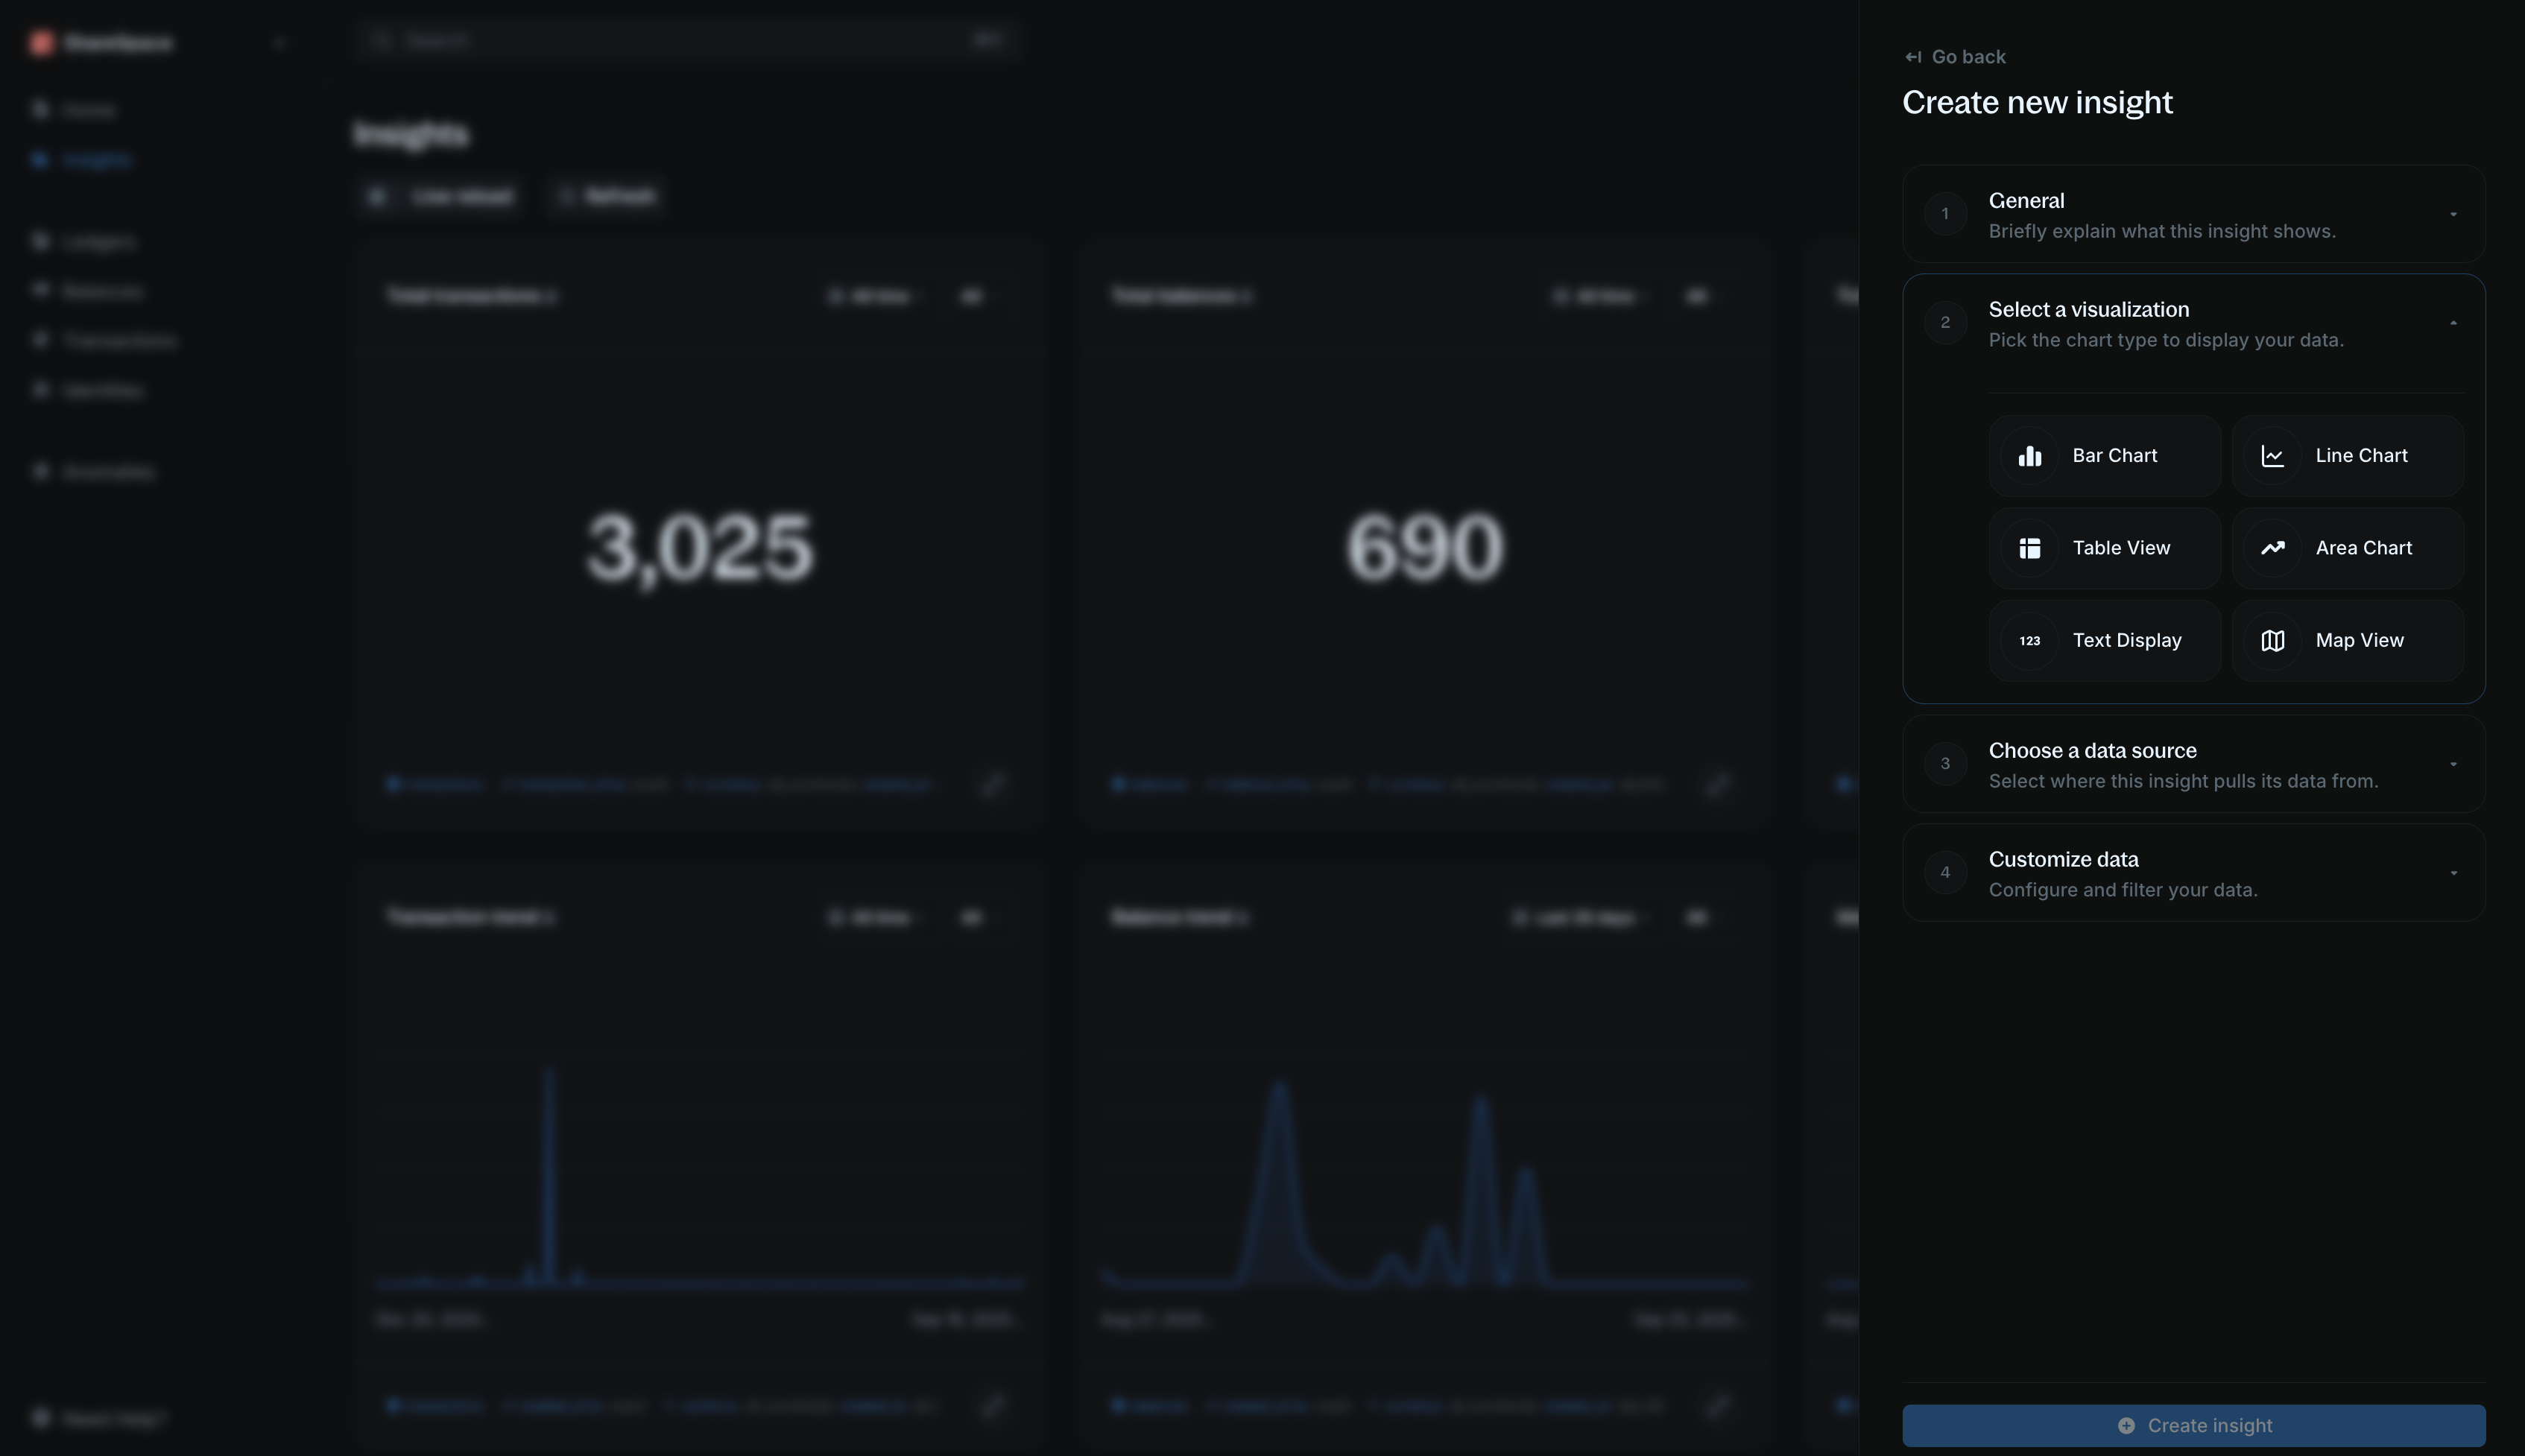2525x1456 pixels.
Task: Collapse the Select a visualization section
Action: coord(2454,322)
